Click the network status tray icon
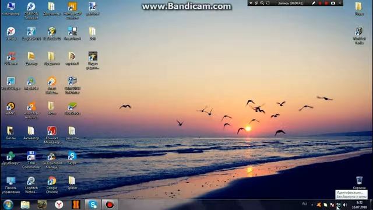Viewport: 373px width, 210px height. tap(338, 205)
